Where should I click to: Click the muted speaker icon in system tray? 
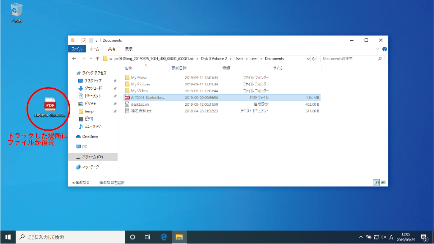[x=383, y=237]
